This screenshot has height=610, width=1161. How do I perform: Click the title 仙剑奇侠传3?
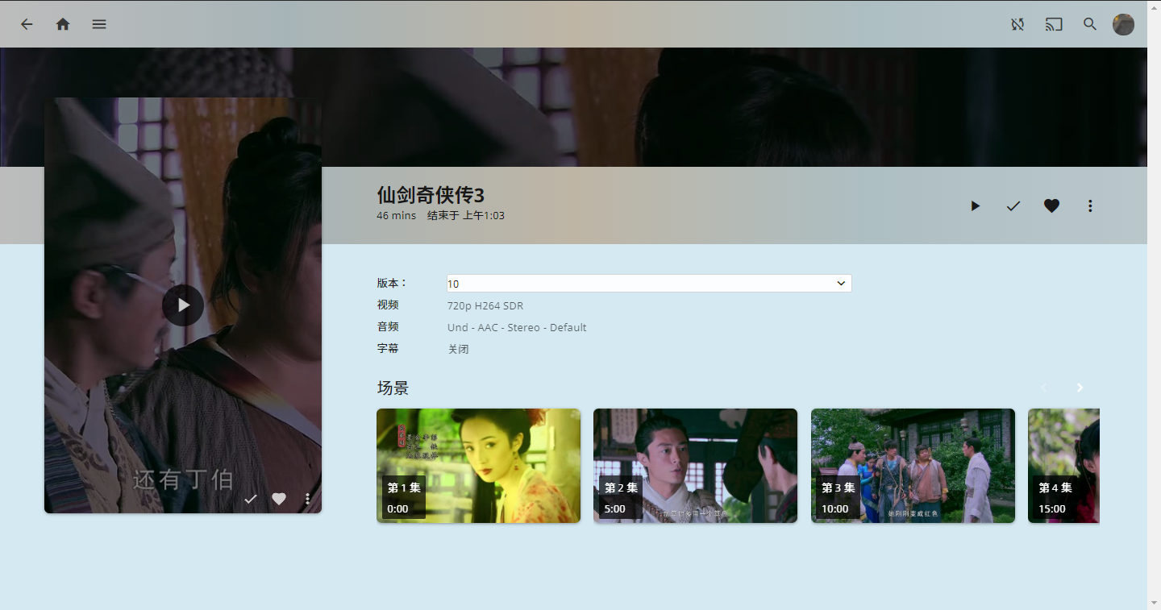[x=431, y=195]
